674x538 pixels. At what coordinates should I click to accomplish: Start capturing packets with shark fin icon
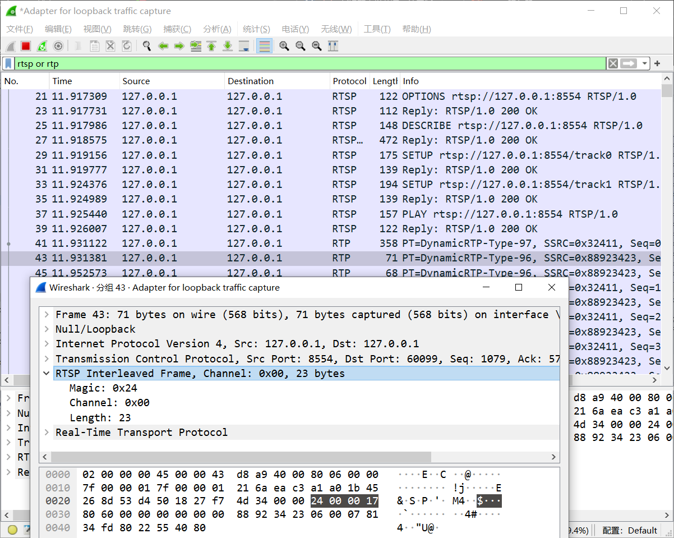coord(11,46)
